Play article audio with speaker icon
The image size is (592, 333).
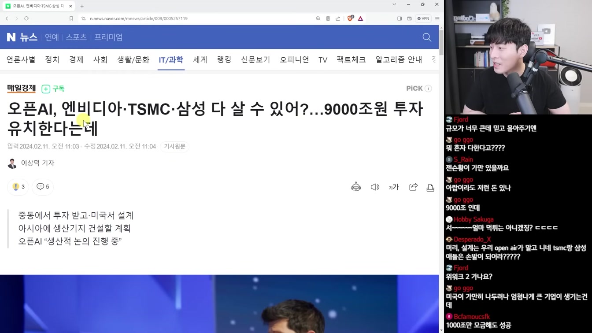[x=375, y=187]
